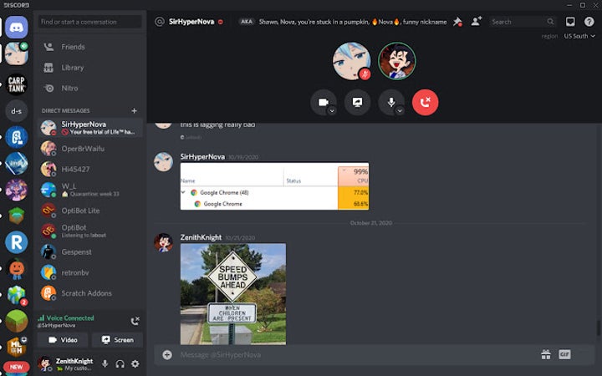Open Nitro from the sidebar
This screenshot has width=602, height=376.
70,88
